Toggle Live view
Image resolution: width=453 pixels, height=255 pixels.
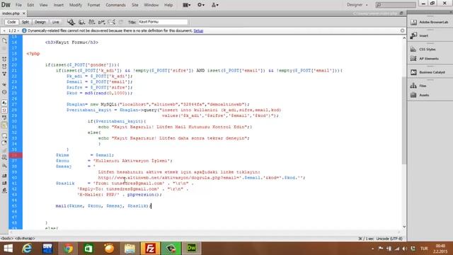click(55, 22)
